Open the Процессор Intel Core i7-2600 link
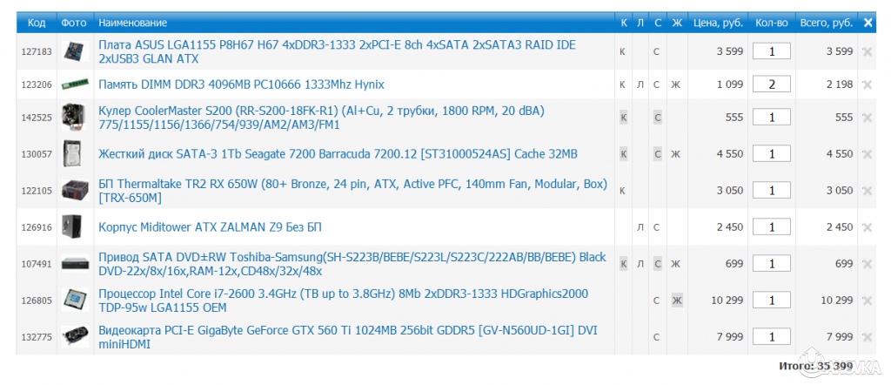Screen dimensions: 891x385 [343, 301]
